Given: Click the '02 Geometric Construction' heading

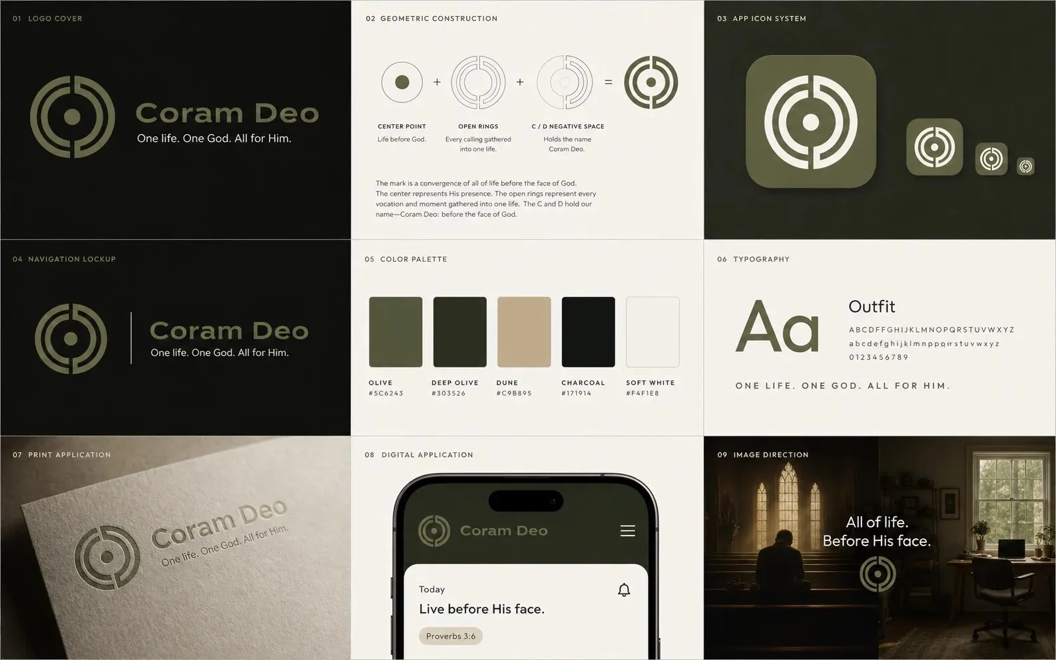Looking at the screenshot, I should click(431, 19).
